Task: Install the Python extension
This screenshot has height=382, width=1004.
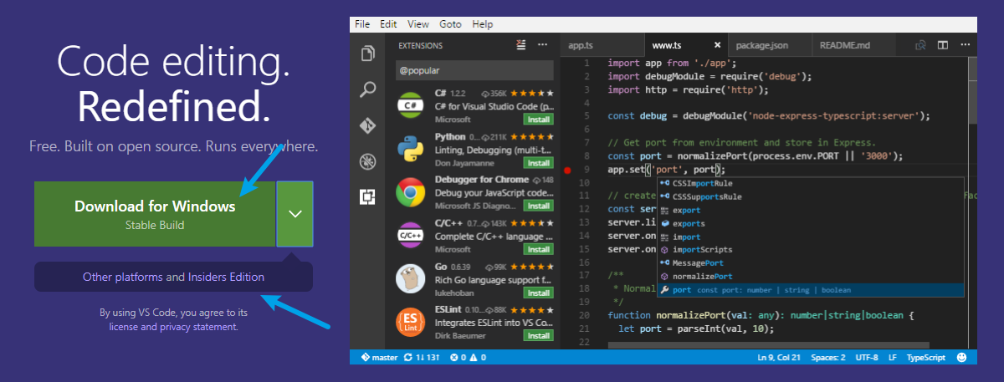Action: pyautogui.click(x=539, y=163)
